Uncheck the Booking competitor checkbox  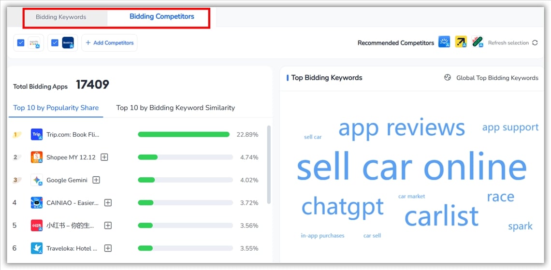coord(55,43)
